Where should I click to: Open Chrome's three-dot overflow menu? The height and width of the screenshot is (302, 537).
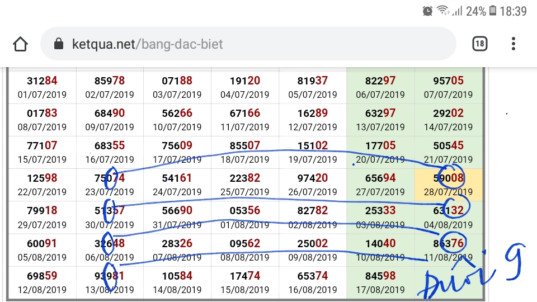514,44
